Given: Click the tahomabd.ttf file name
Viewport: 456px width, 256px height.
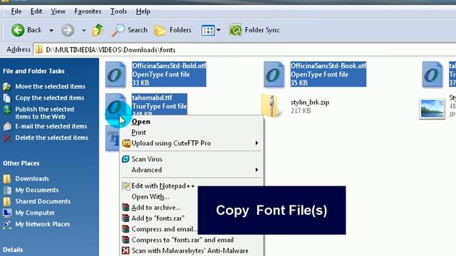Looking at the screenshot, I should click(152, 97).
